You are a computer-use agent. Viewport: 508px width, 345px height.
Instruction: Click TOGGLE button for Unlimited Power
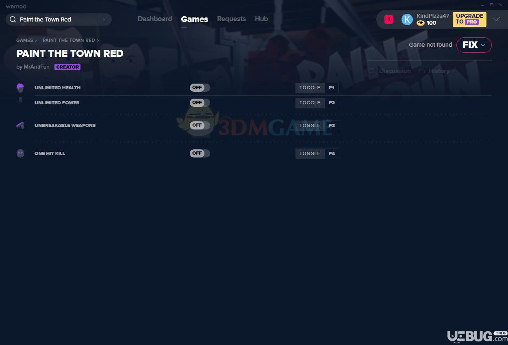click(x=310, y=103)
